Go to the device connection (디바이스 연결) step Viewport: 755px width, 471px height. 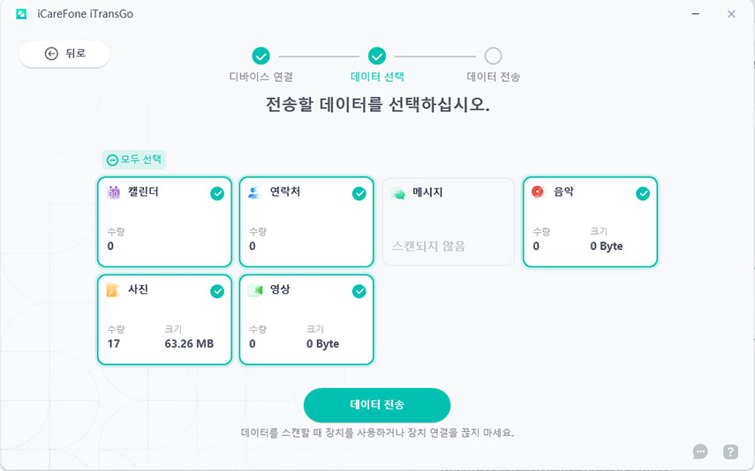click(260, 56)
